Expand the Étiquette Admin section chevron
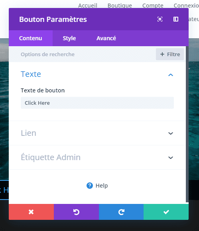This screenshot has width=199, height=231. pyautogui.click(x=171, y=158)
